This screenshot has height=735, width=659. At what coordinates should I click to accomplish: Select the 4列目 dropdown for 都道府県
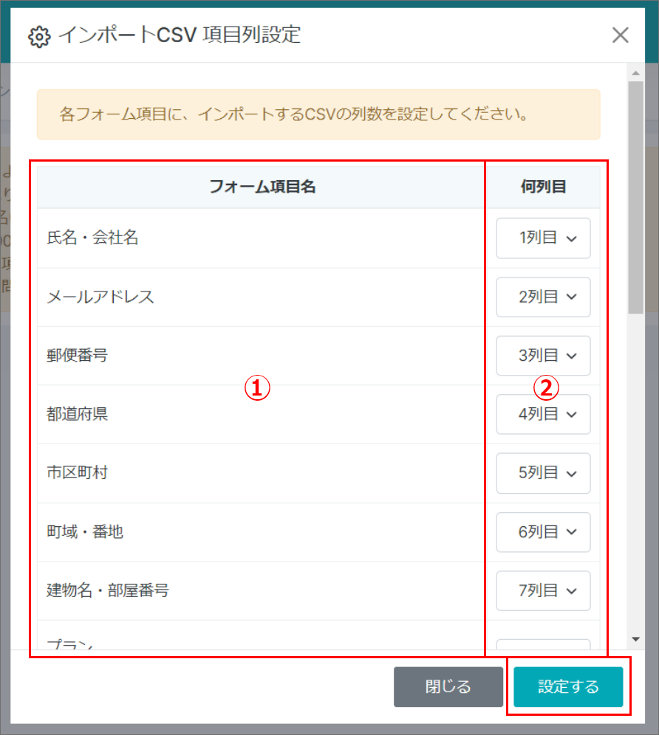543,415
